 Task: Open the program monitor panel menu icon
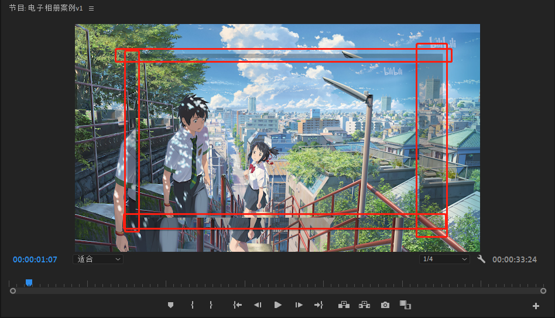click(x=91, y=9)
